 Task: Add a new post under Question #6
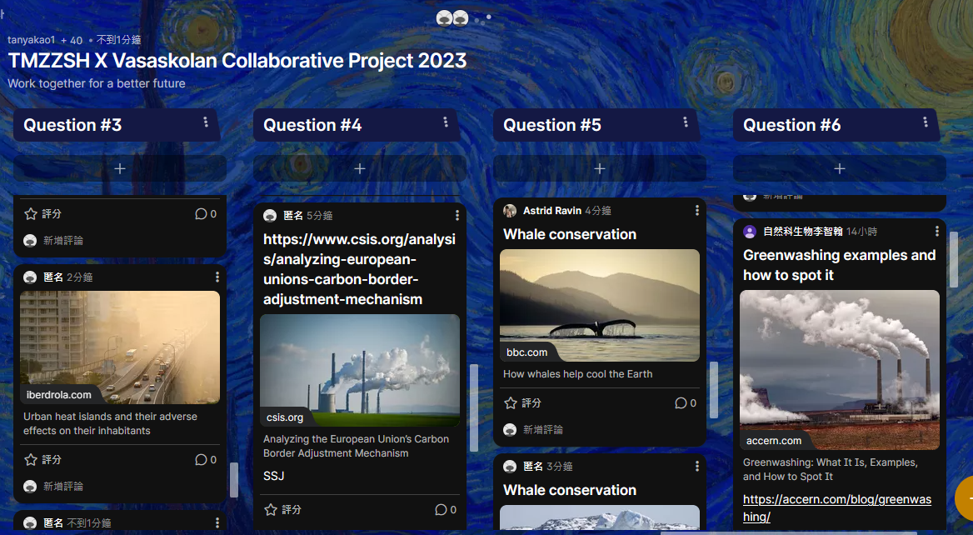840,168
